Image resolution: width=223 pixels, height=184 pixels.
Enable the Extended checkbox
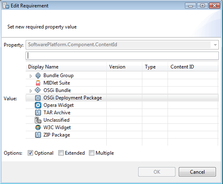[x=61, y=153]
